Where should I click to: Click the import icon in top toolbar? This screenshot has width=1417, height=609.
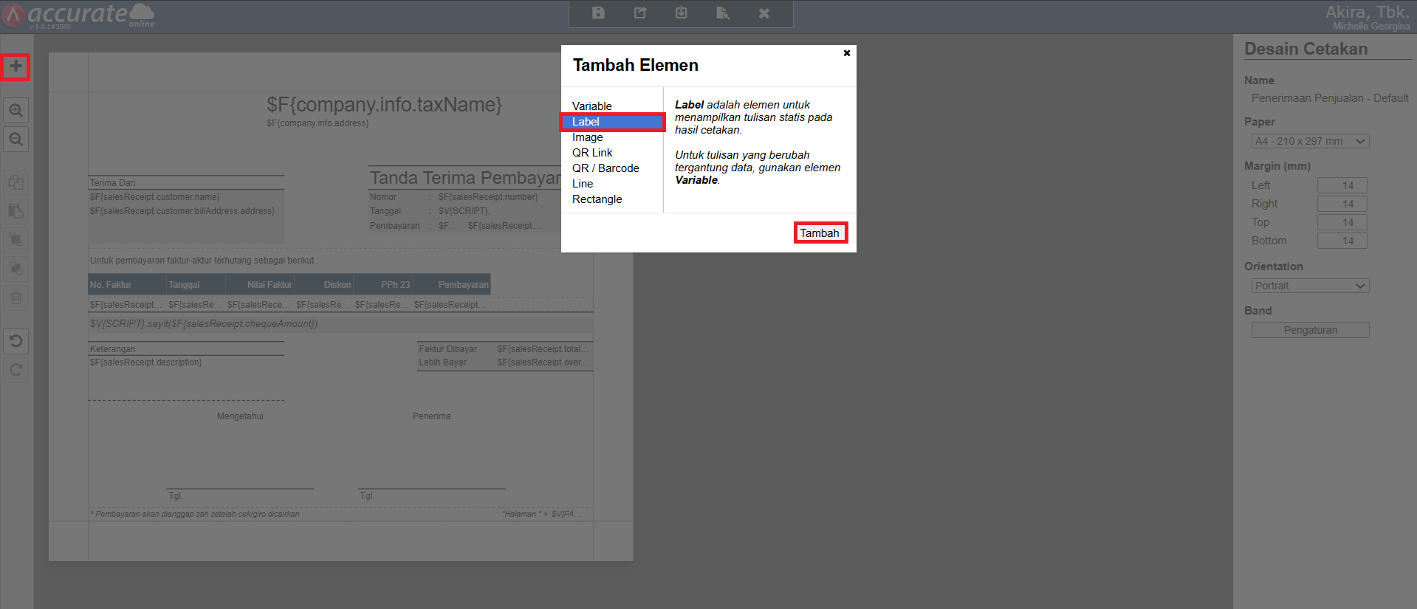pyautogui.click(x=682, y=13)
